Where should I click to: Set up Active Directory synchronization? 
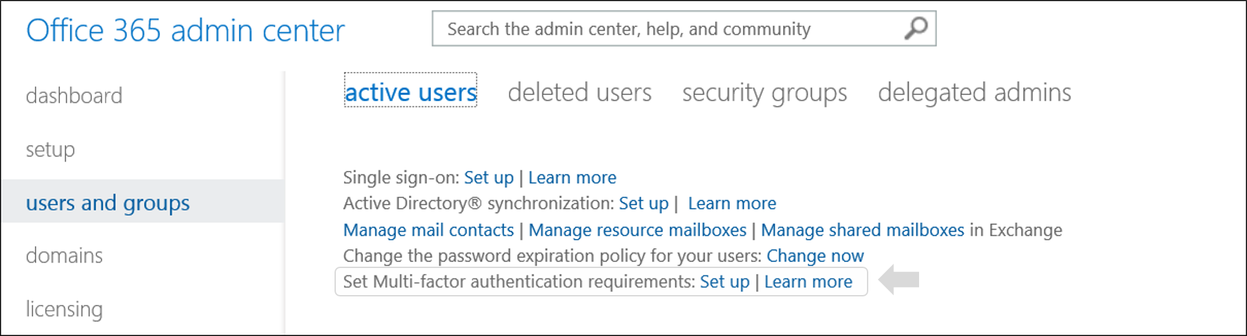tap(643, 203)
